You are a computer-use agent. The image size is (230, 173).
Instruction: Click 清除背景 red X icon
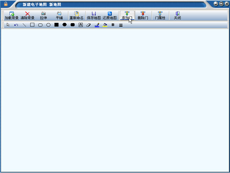click(x=27, y=14)
